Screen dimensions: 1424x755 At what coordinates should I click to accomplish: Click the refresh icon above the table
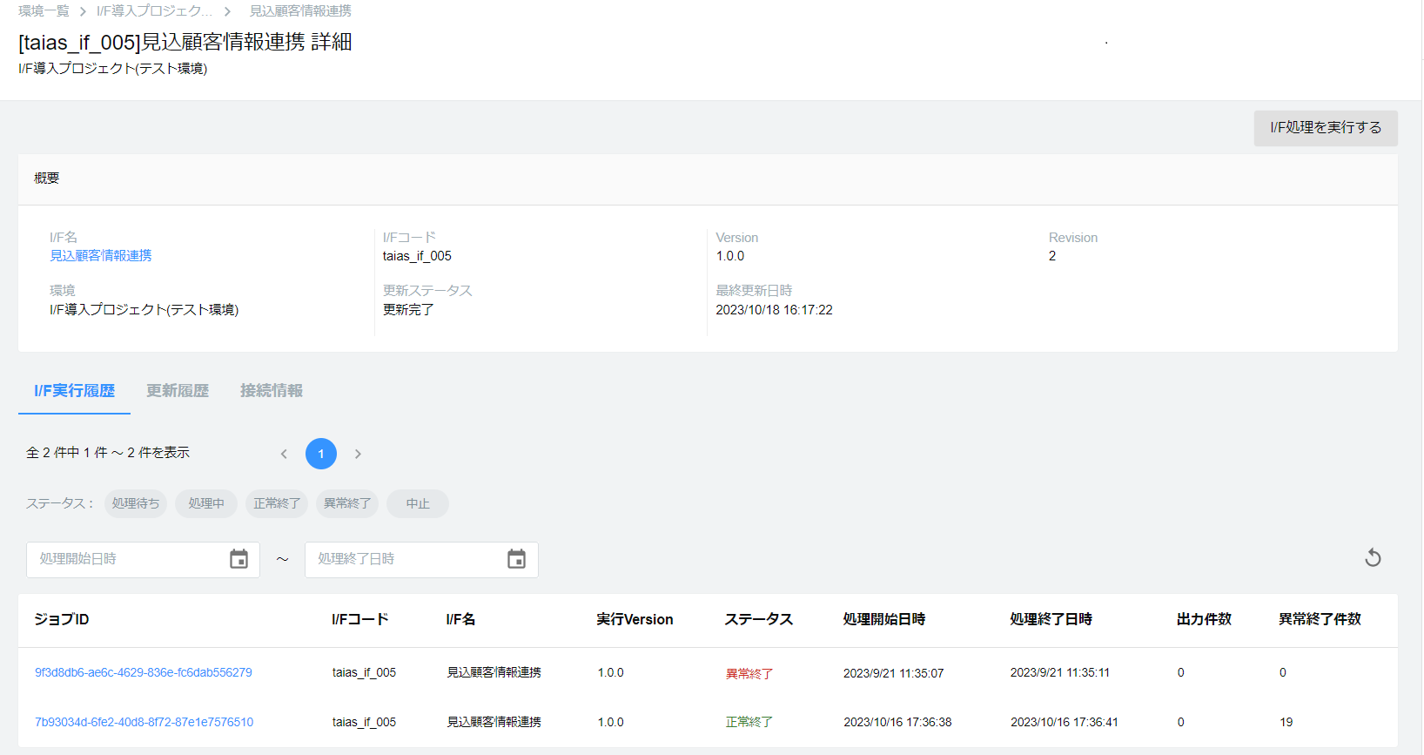tap(1373, 558)
